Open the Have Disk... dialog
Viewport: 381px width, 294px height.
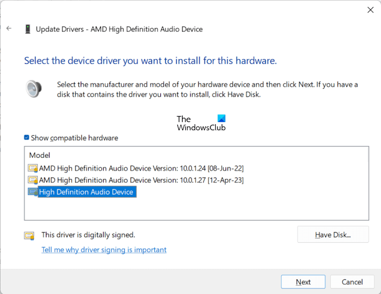[x=333, y=235]
